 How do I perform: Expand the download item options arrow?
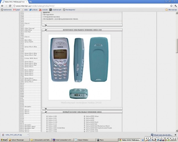28,135
